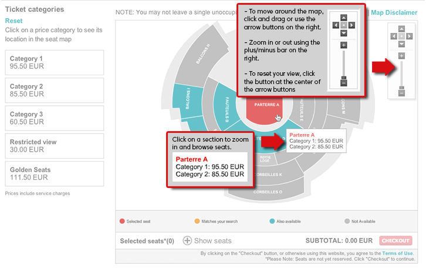Reset view using center button of arrows
Image resolution: width=426 pixels, height=268 pixels.
pyautogui.click(x=401, y=36)
